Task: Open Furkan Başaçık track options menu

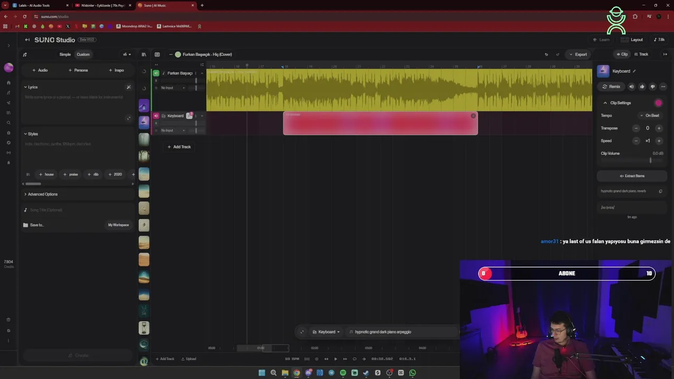Action: coord(196,73)
